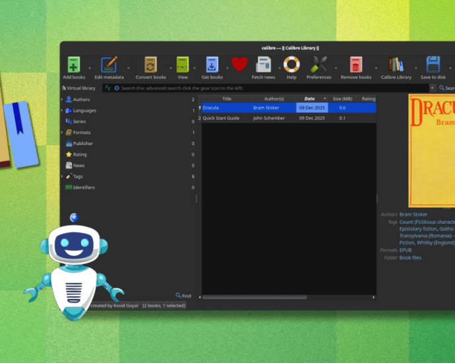Click the Find button in Tag browser
This screenshot has width=455, height=363.
pyautogui.click(x=183, y=296)
